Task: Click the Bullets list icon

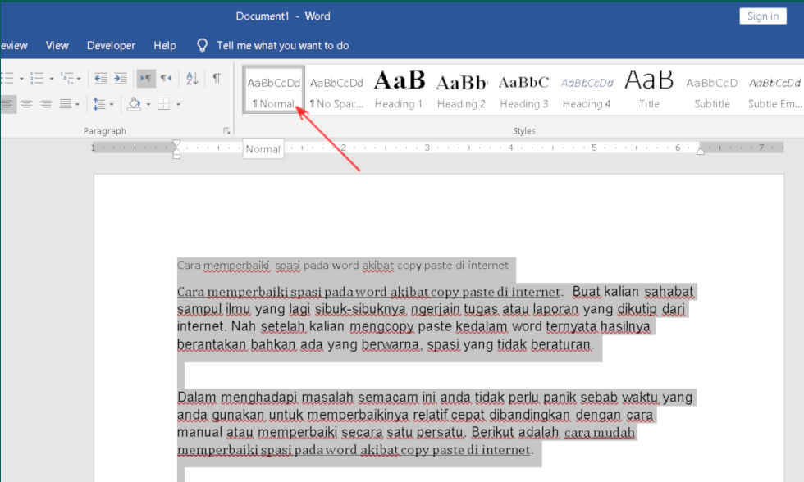Action: click(7, 79)
